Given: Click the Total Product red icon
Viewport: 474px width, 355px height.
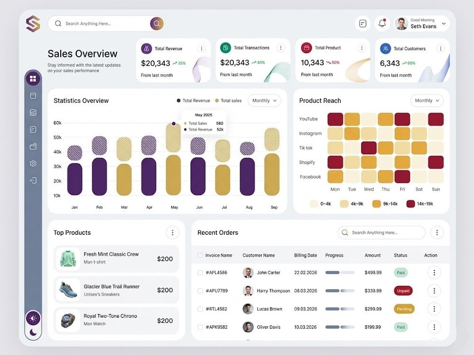Looking at the screenshot, I should tap(307, 48).
